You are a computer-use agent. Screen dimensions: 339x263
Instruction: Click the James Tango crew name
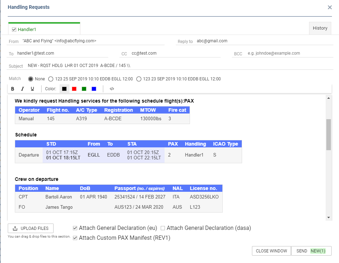click(59, 207)
